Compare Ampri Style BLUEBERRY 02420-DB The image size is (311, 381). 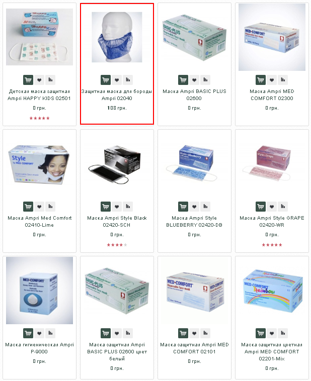[205, 207]
